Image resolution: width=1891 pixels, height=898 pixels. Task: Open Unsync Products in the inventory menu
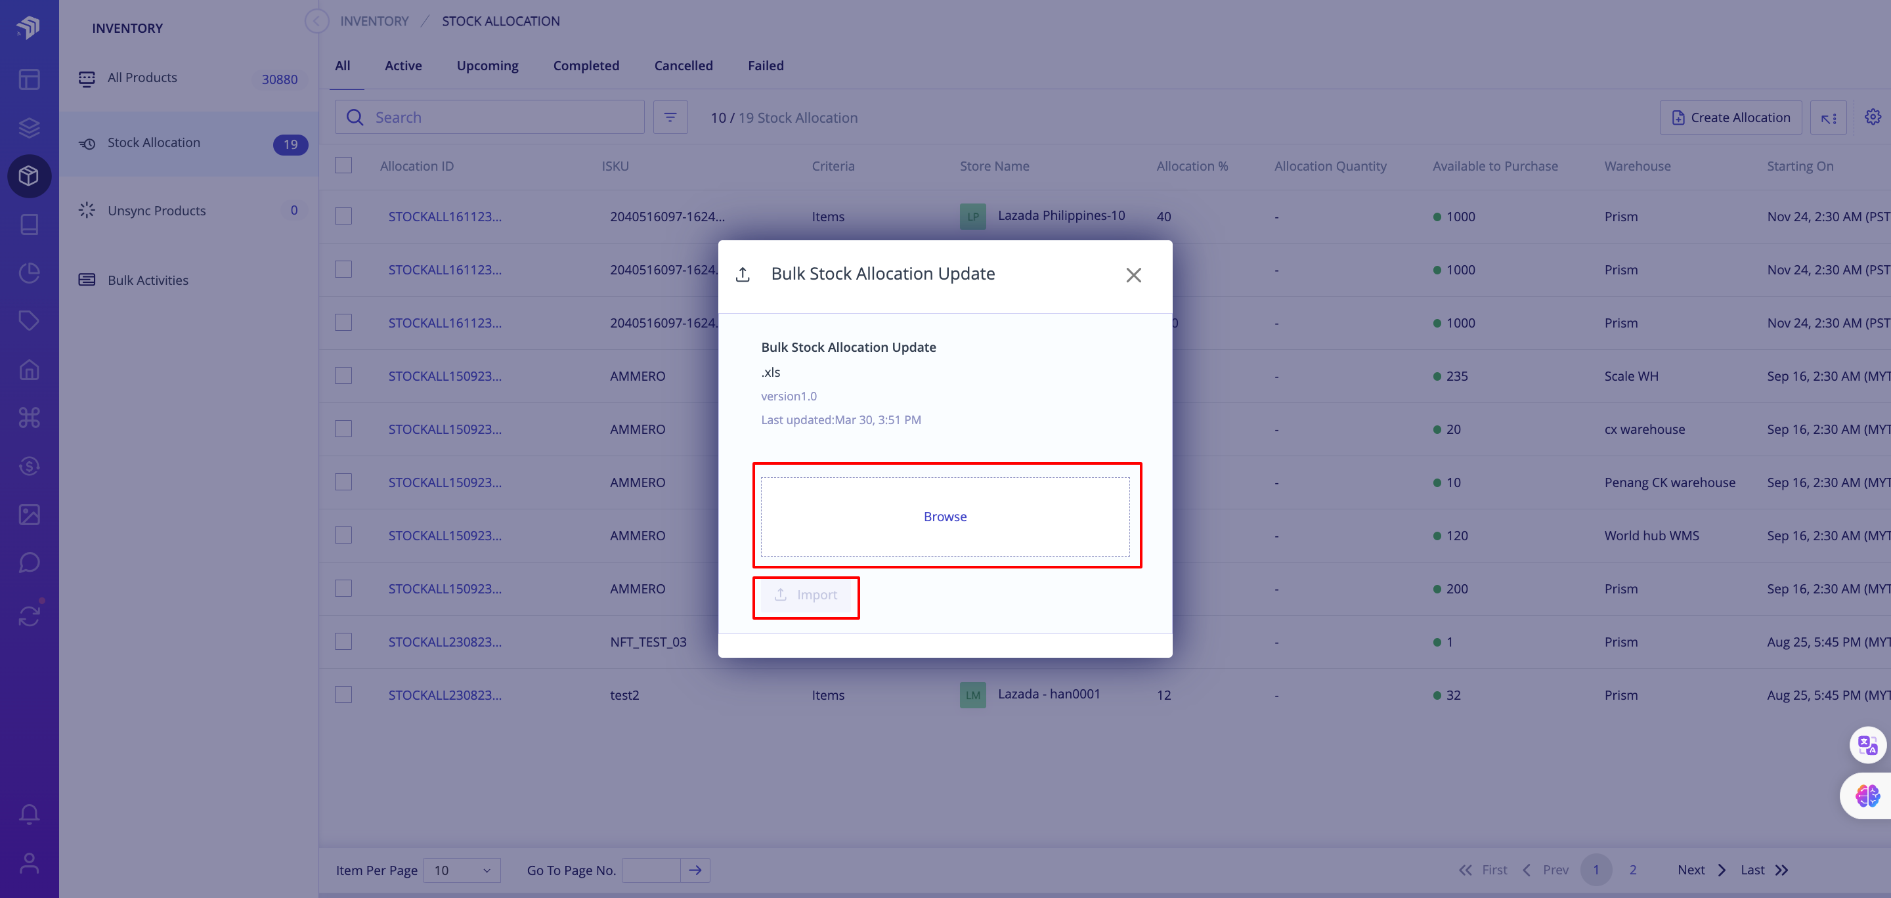click(x=188, y=211)
